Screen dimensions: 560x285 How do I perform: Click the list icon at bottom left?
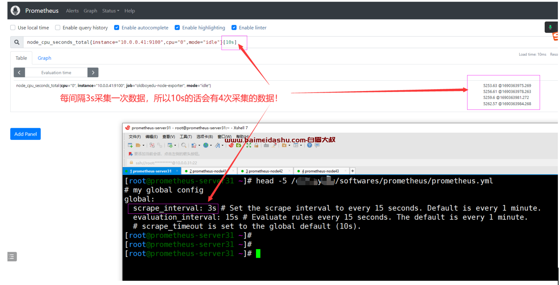[12, 257]
